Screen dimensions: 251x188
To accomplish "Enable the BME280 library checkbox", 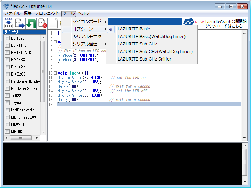I will pyautogui.click(x=7, y=74).
